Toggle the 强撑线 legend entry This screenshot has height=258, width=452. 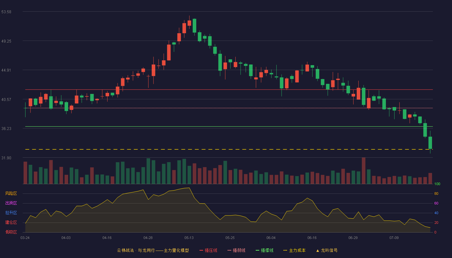tap(264, 250)
